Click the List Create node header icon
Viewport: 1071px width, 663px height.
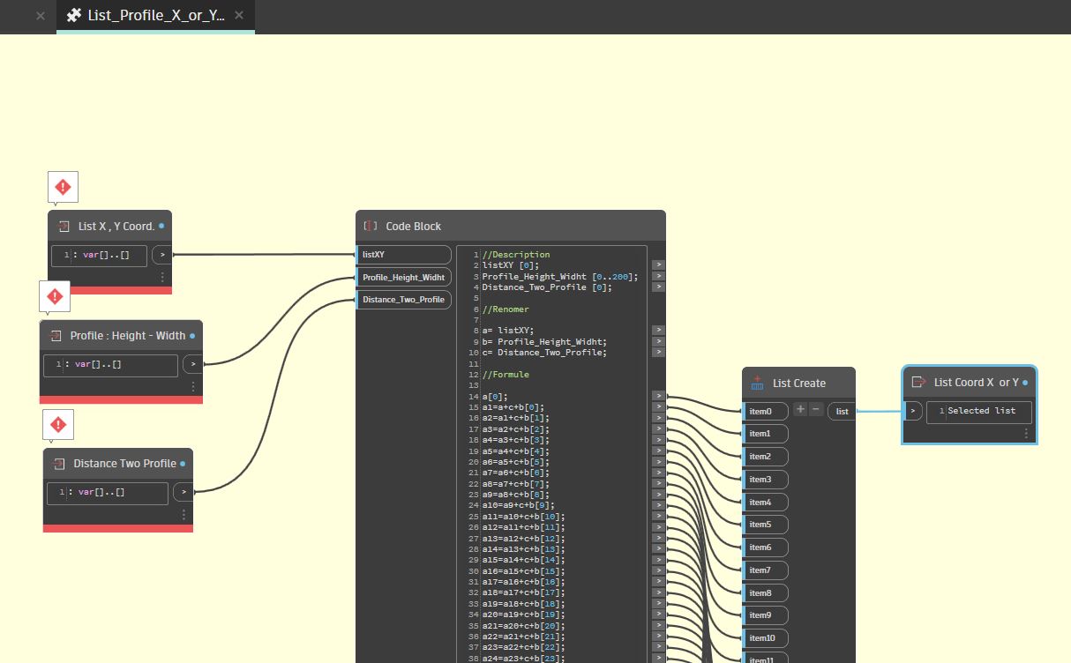coord(757,383)
